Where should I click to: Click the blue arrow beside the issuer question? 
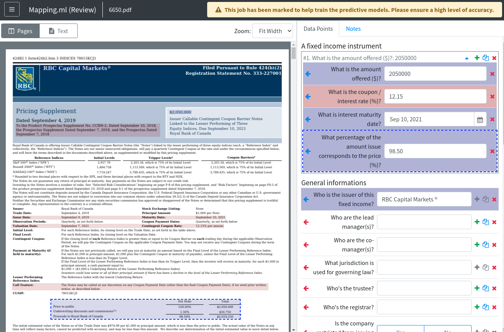306,200
